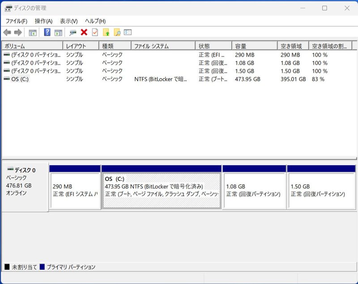The height and width of the screenshot is (284, 358).
Task: Click the 未割り当て legend label
Action: tap(24, 267)
